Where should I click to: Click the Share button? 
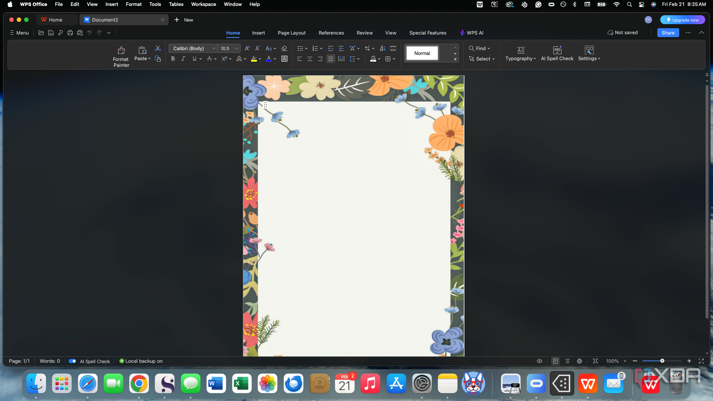[668, 33]
